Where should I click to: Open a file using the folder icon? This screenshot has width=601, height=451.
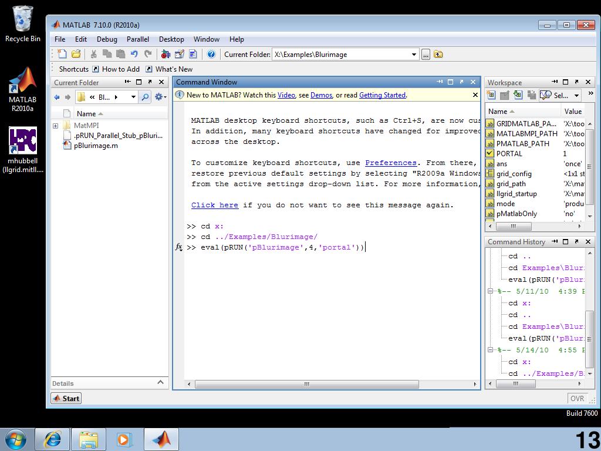(76, 54)
